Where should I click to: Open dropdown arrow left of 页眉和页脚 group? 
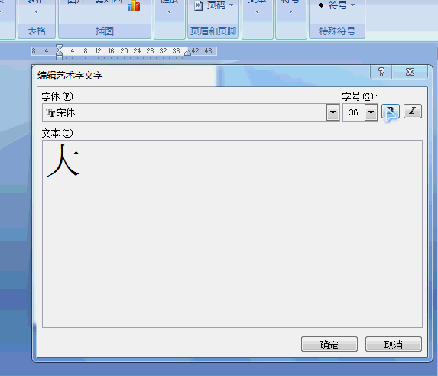[169, 12]
